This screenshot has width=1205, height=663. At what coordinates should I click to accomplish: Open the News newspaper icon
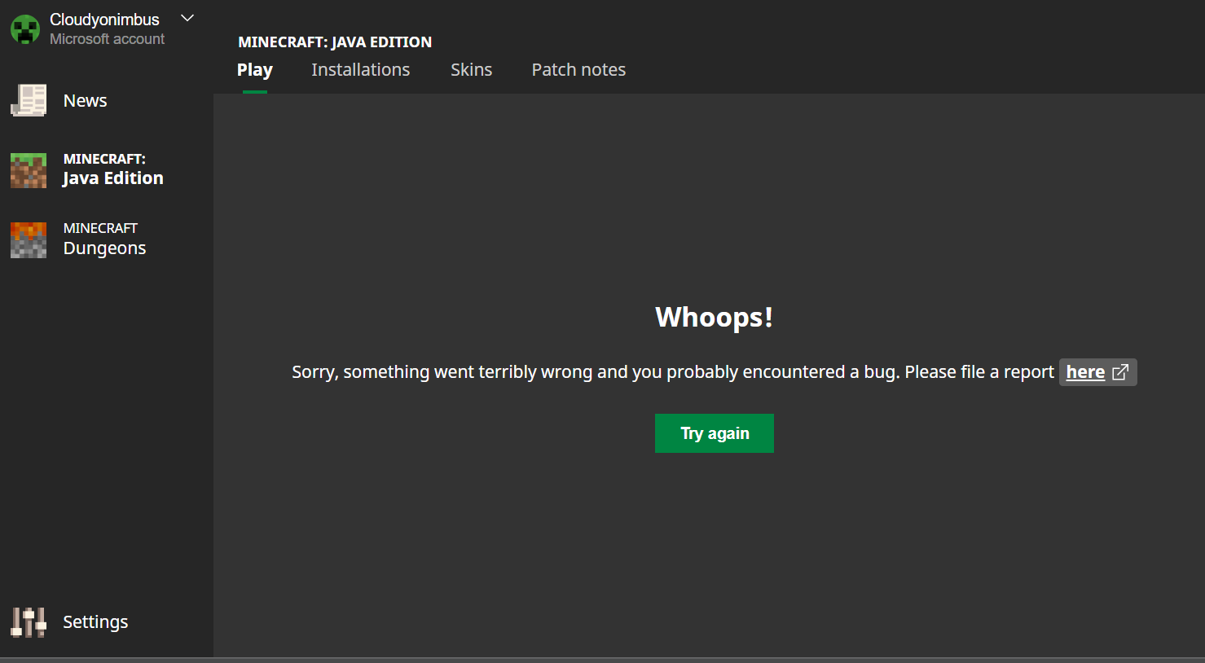29,100
